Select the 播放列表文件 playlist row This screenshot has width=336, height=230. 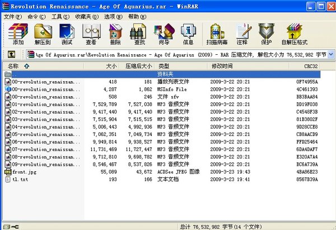pyautogui.click(x=162, y=82)
